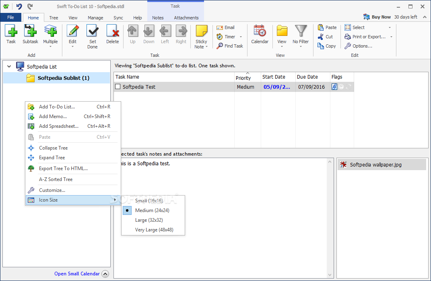
Task: Choose Add To-Do List menu entry
Action: (x=73, y=106)
